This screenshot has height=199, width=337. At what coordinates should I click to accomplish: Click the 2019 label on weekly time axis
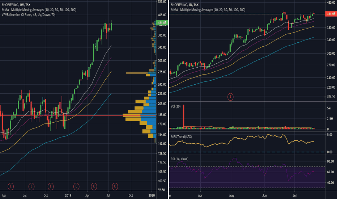pyautogui.click(x=68, y=195)
